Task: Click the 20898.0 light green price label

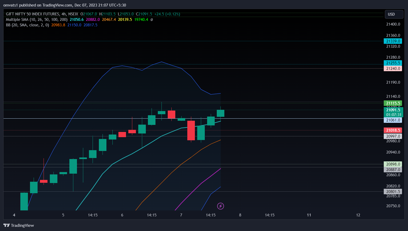Action: click(393, 164)
